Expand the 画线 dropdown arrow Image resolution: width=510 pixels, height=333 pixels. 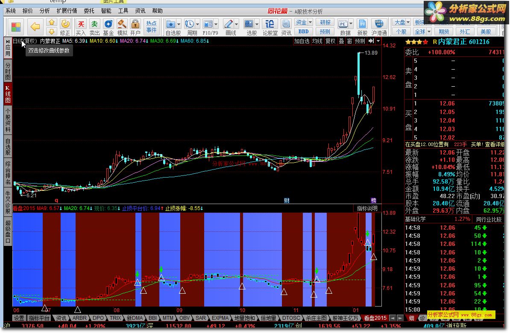pyautogui.click(x=236, y=24)
